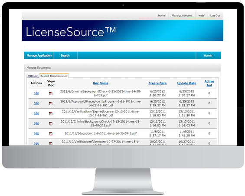Click the Actions column header
The height and width of the screenshot is (196, 245).
click(36, 83)
